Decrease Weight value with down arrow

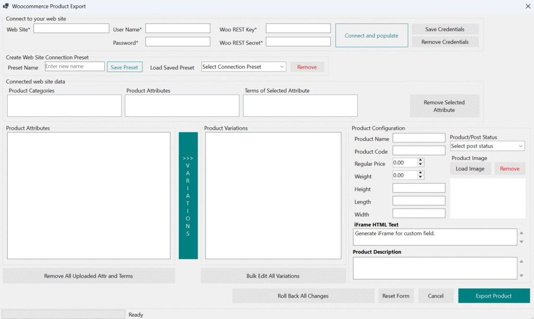click(x=421, y=177)
